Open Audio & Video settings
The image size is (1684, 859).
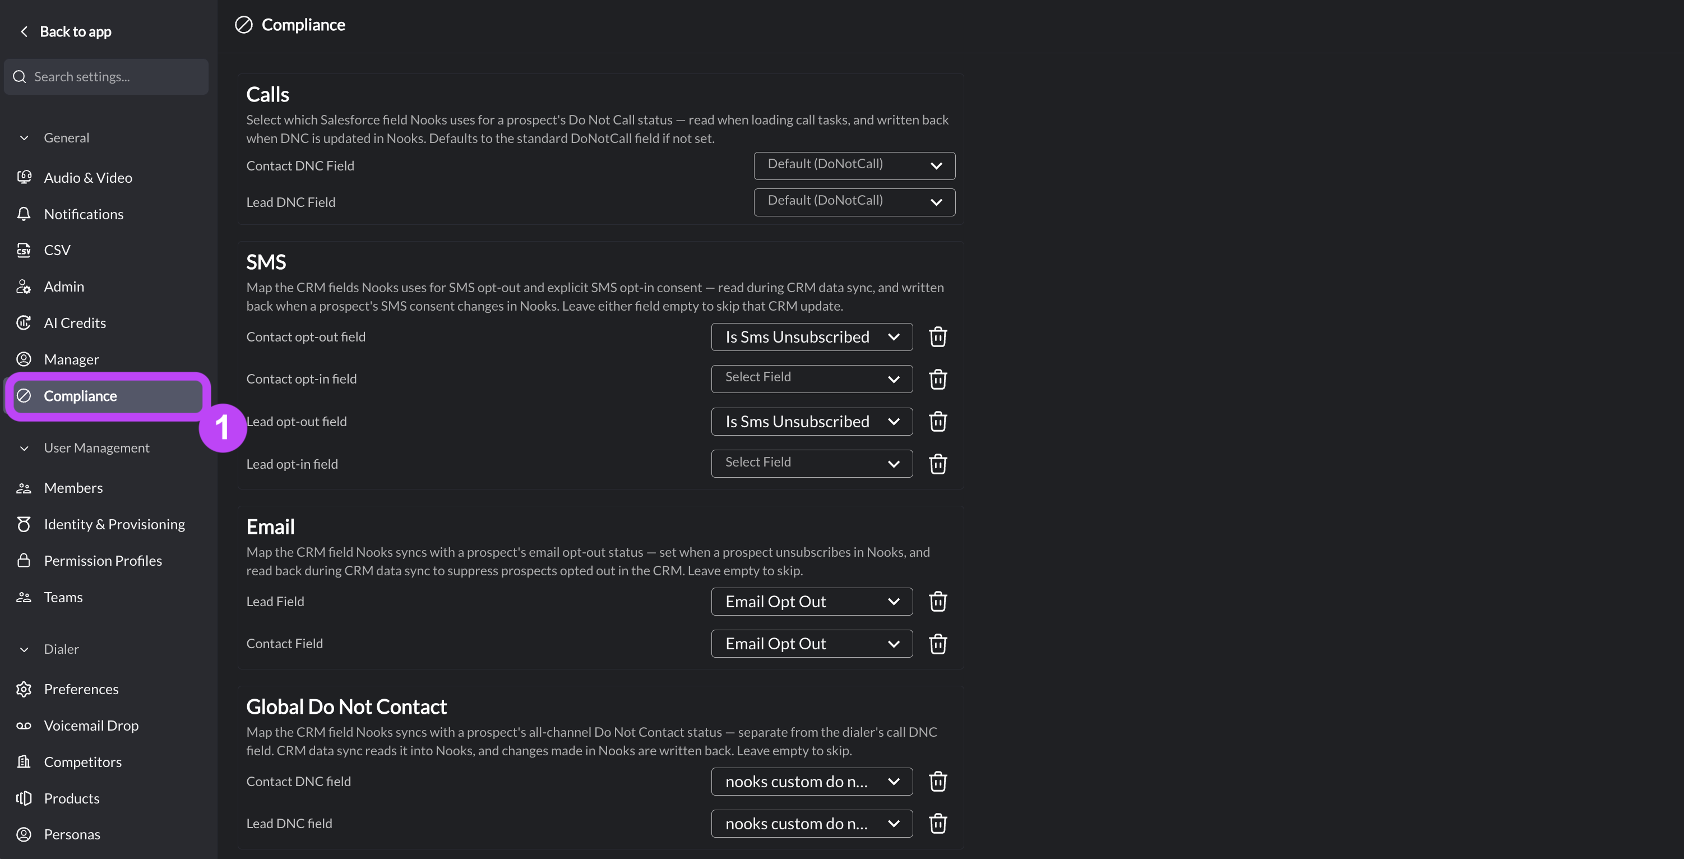(87, 177)
